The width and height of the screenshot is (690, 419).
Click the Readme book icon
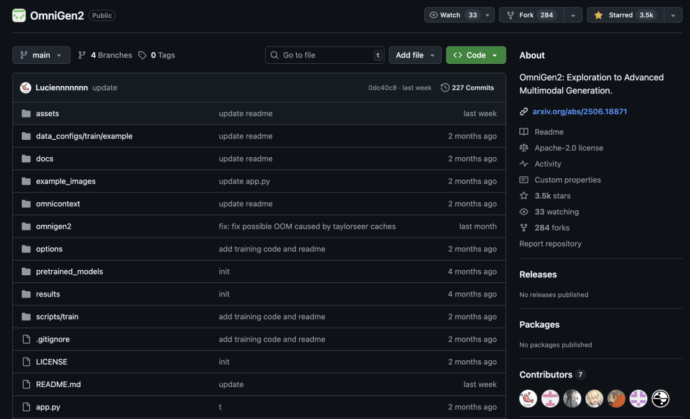[x=524, y=132]
